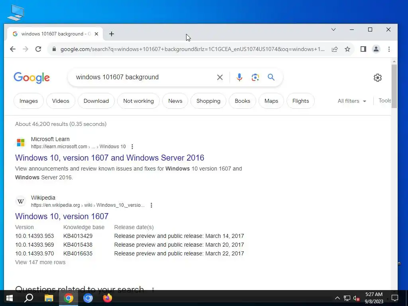Select KB4015438 table cell
This screenshot has width=408, height=306.
pos(78,245)
